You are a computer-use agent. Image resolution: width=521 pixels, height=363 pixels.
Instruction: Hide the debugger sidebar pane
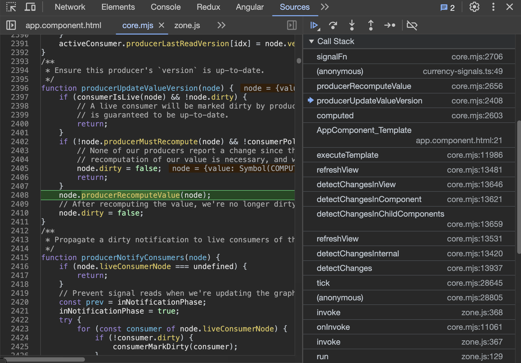click(x=292, y=25)
